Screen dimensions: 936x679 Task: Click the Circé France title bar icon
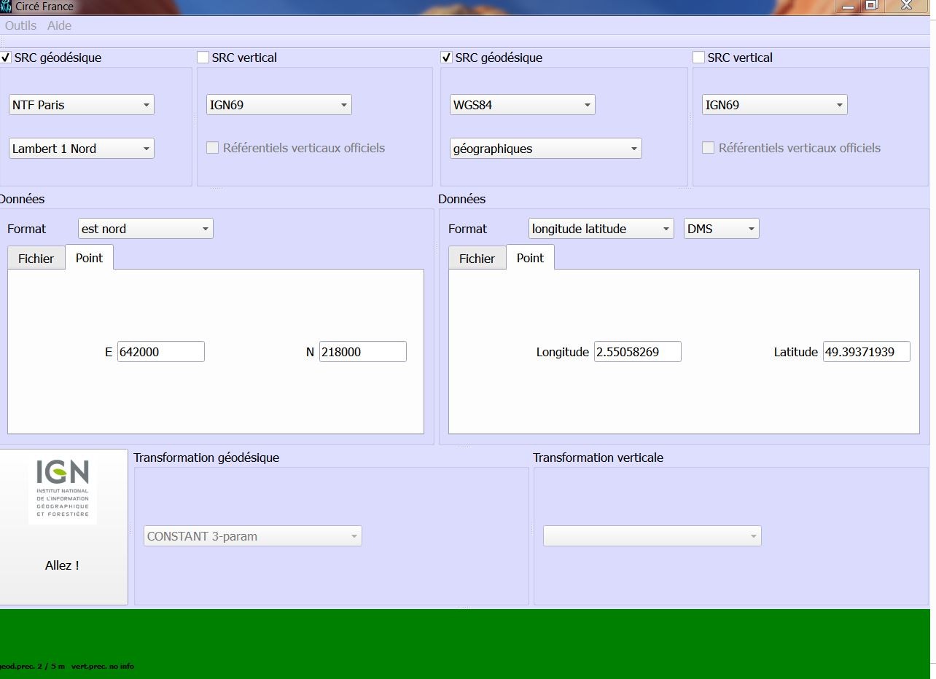(x=7, y=7)
